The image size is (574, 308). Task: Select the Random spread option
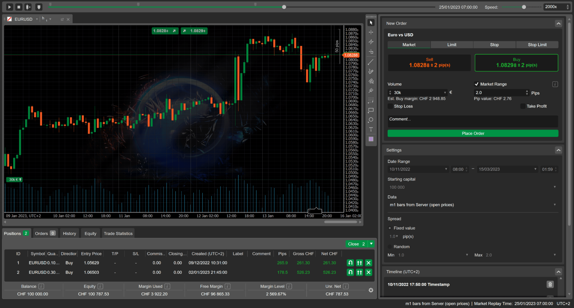[390, 247]
